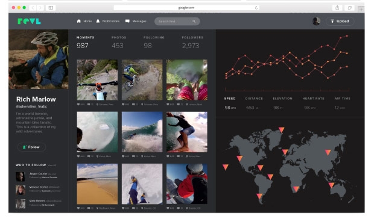Open the Home icon in navbar
The height and width of the screenshot is (219, 374).
tap(78, 21)
